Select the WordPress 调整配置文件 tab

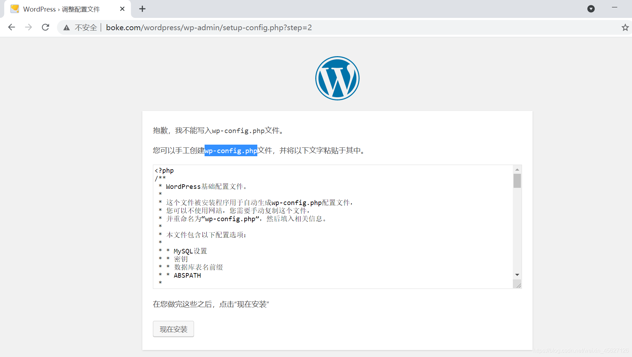click(x=67, y=9)
